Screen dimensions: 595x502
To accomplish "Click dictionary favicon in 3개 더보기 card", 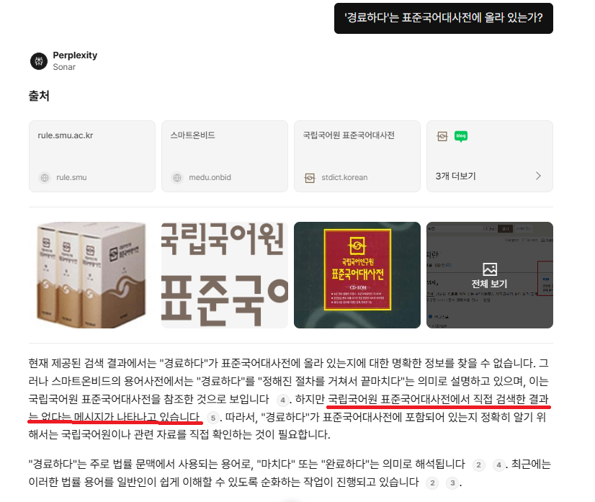I will click(442, 136).
